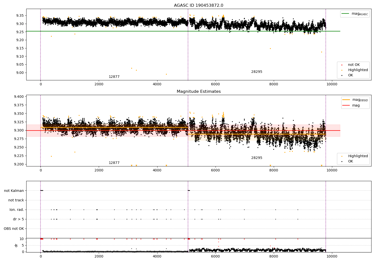Click the rotated 'dr' axis label
The image size is (375, 262).
pos(16,245)
